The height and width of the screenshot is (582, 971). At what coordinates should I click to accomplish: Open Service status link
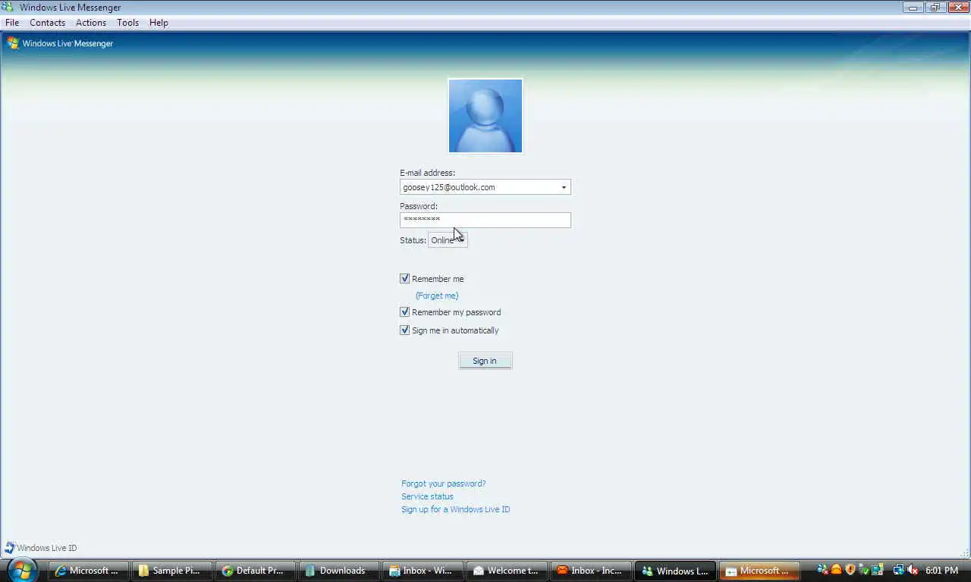(x=427, y=496)
